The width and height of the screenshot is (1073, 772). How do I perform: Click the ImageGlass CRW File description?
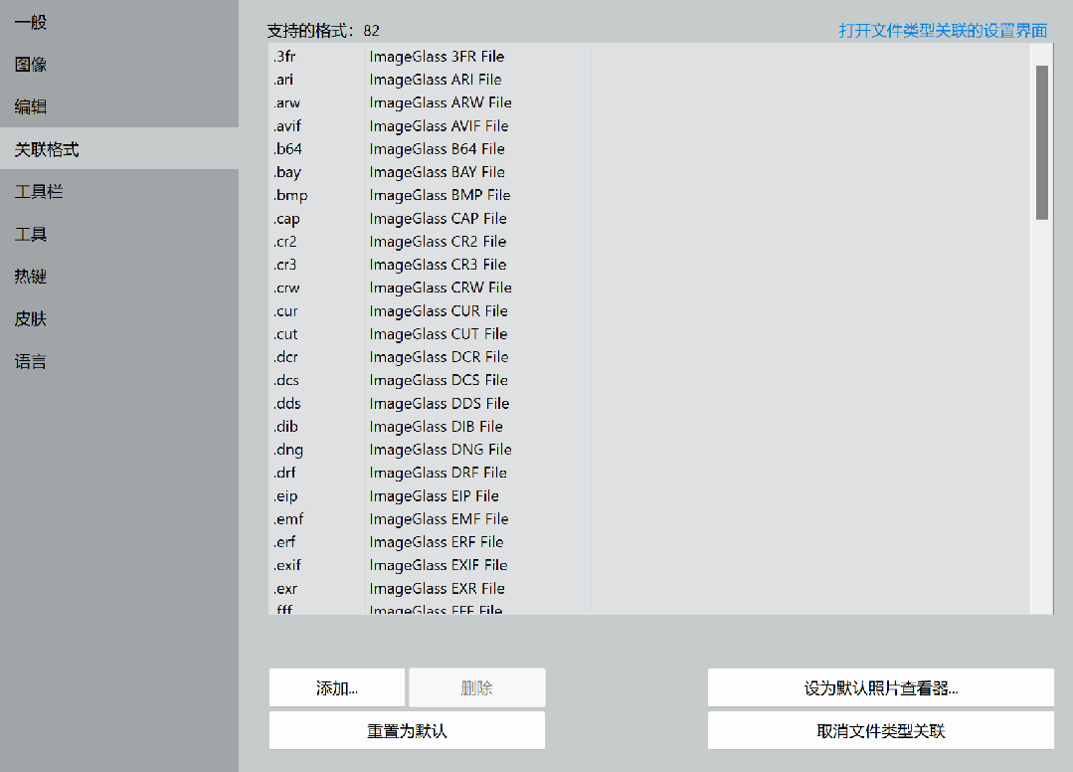tap(441, 288)
